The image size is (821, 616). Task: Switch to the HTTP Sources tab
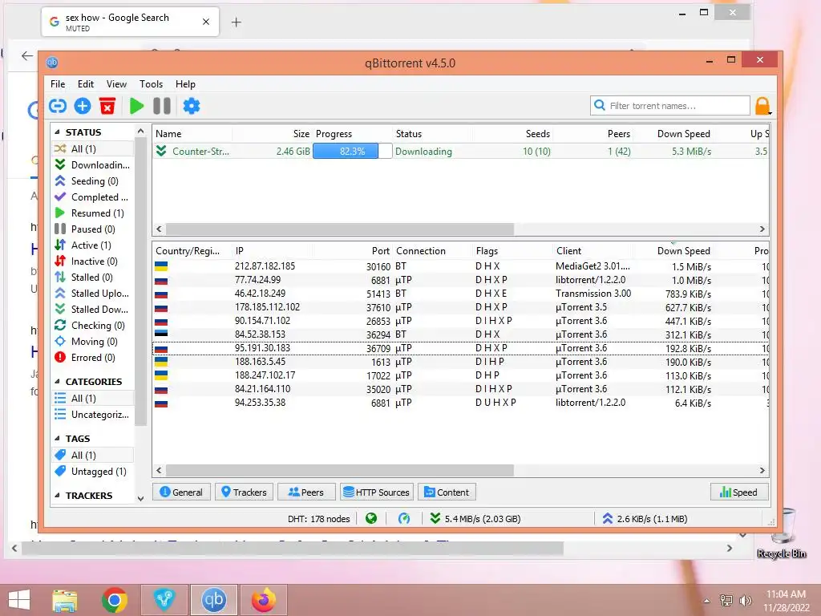(377, 492)
